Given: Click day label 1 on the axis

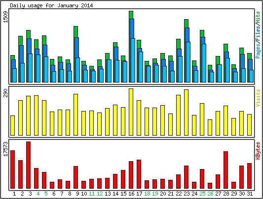Looking at the screenshot, I should click(14, 194).
